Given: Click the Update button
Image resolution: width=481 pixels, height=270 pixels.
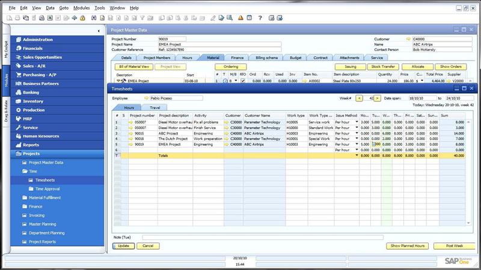Looking at the screenshot, I should 123,246.
